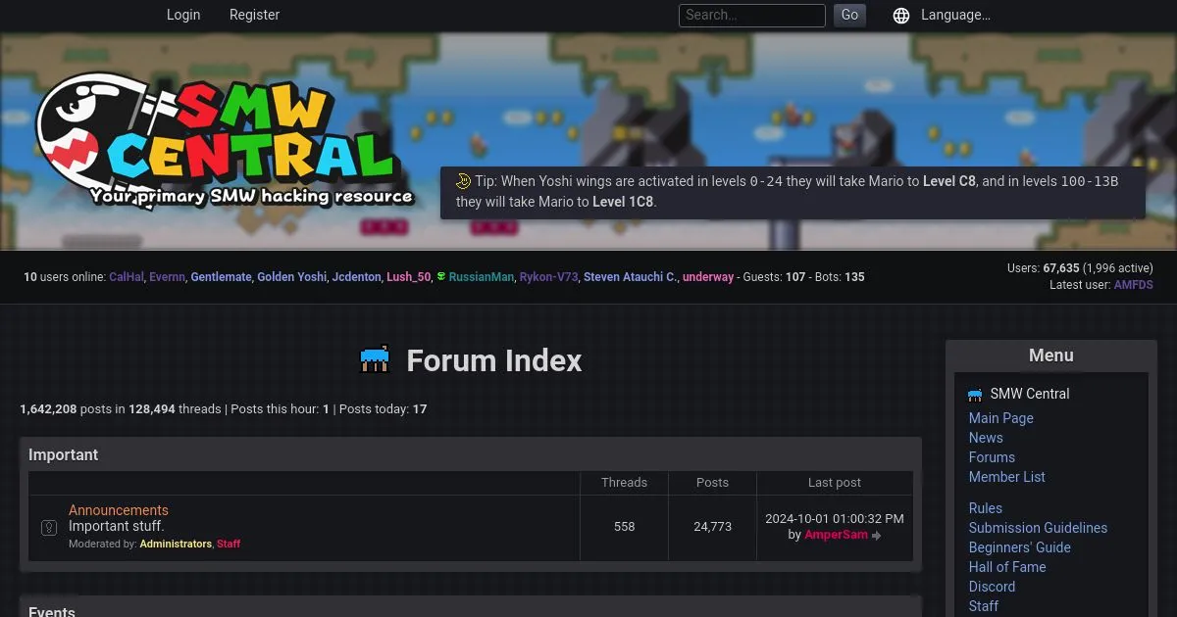The width and height of the screenshot is (1177, 617).
Task: Go to Main Page in Menu
Action: pyautogui.click(x=1001, y=418)
